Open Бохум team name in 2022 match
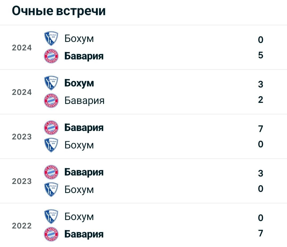 (x=79, y=217)
